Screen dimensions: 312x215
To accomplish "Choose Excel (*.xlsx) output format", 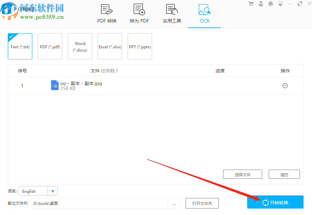I will click(x=110, y=47).
